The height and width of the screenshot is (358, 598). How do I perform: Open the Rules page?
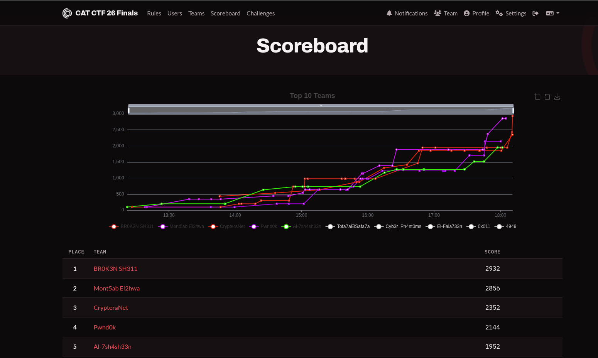coord(154,14)
